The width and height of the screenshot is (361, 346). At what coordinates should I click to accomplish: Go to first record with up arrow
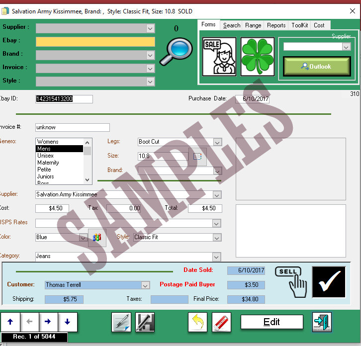coord(10,322)
